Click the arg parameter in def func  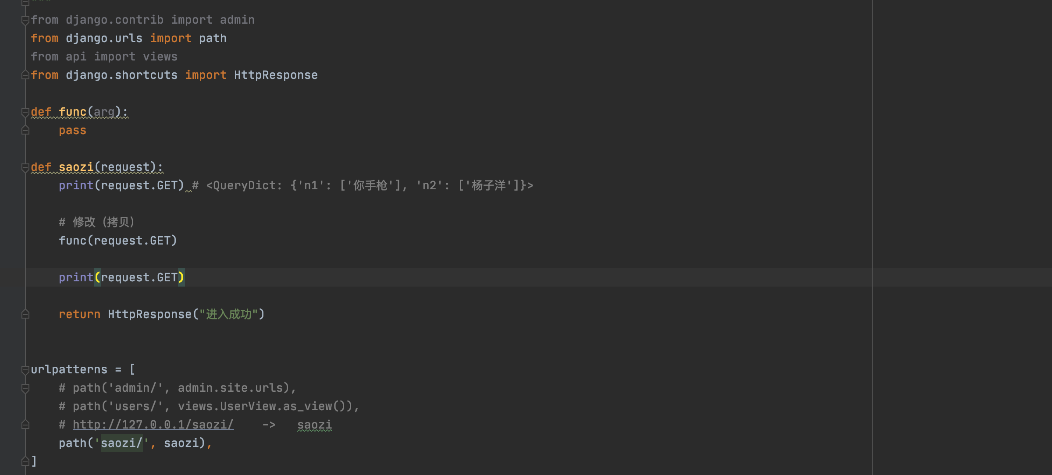click(x=104, y=112)
